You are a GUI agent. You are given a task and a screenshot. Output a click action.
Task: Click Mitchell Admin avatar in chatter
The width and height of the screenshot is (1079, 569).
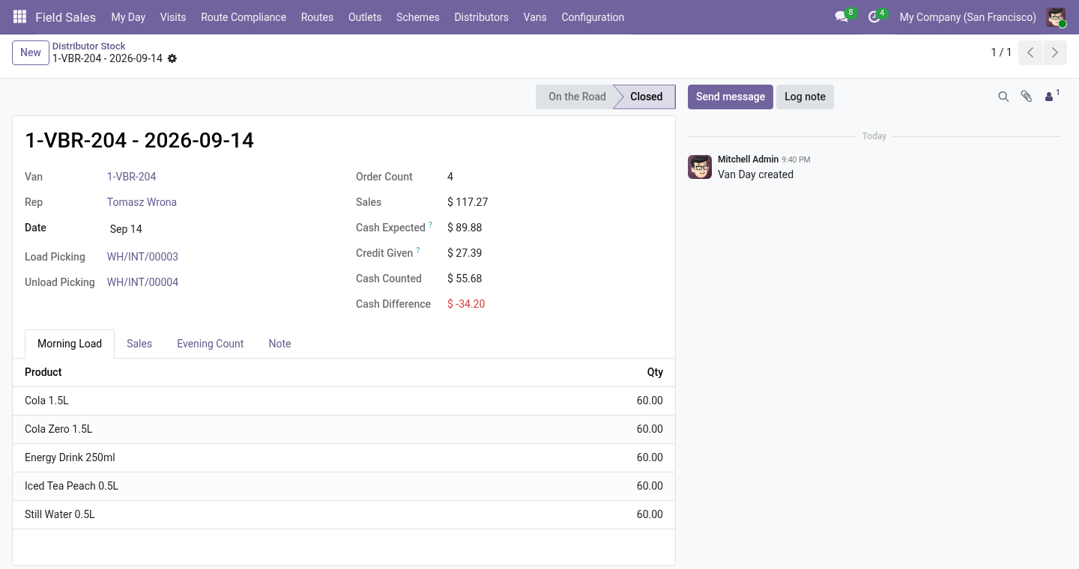pyautogui.click(x=700, y=167)
